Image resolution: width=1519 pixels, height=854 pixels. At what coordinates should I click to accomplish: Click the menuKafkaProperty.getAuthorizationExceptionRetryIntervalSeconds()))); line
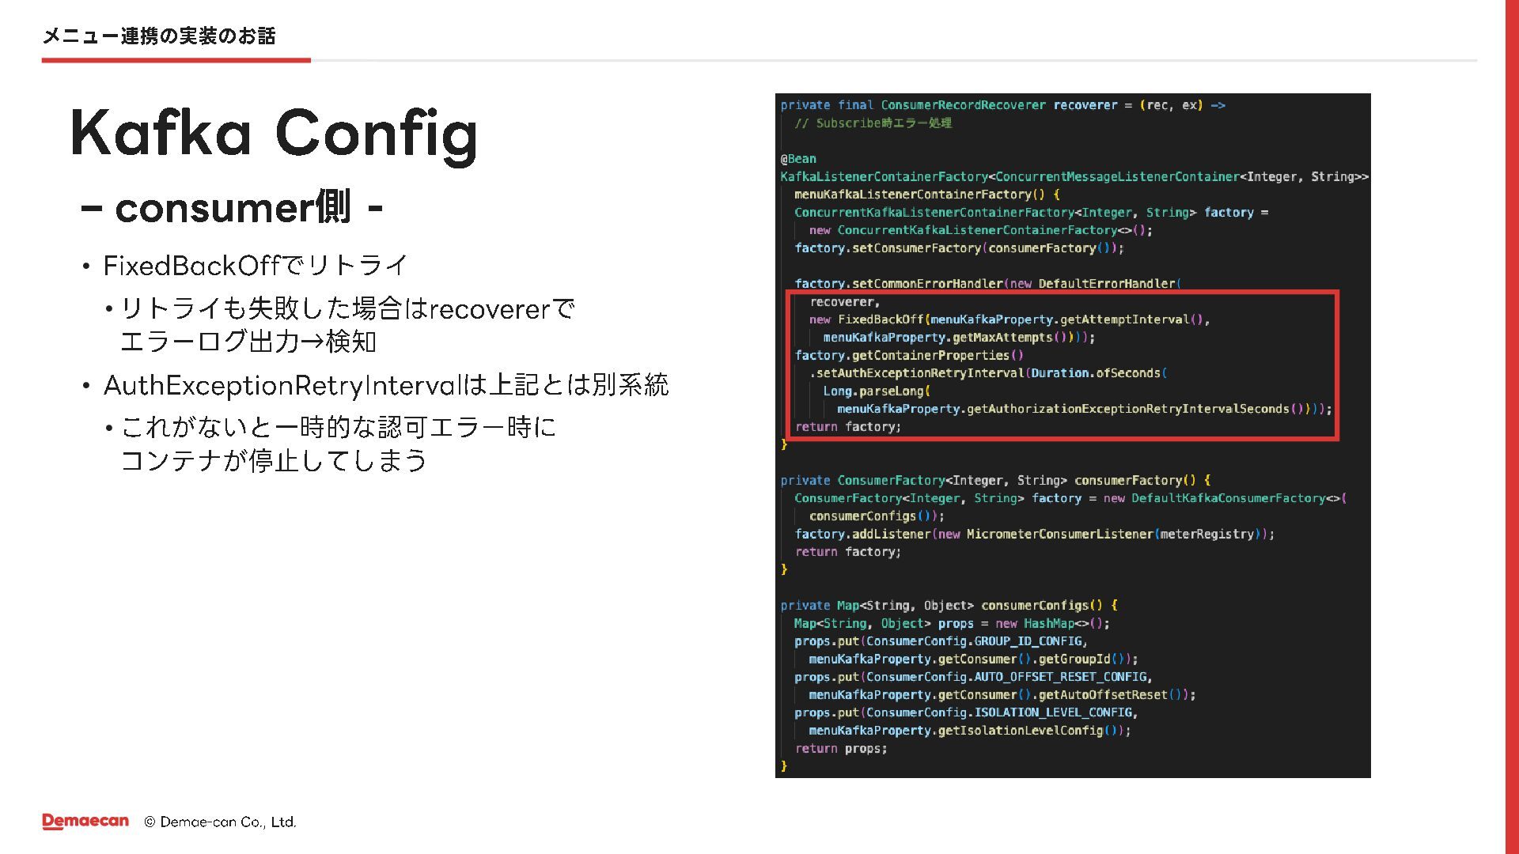click(1085, 409)
